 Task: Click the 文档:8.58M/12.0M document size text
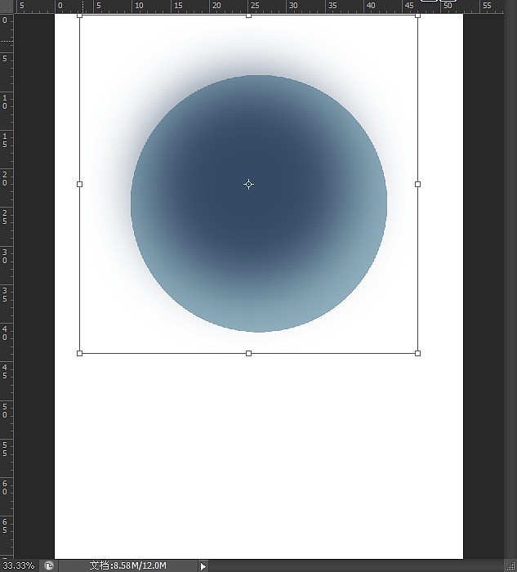[128, 565]
